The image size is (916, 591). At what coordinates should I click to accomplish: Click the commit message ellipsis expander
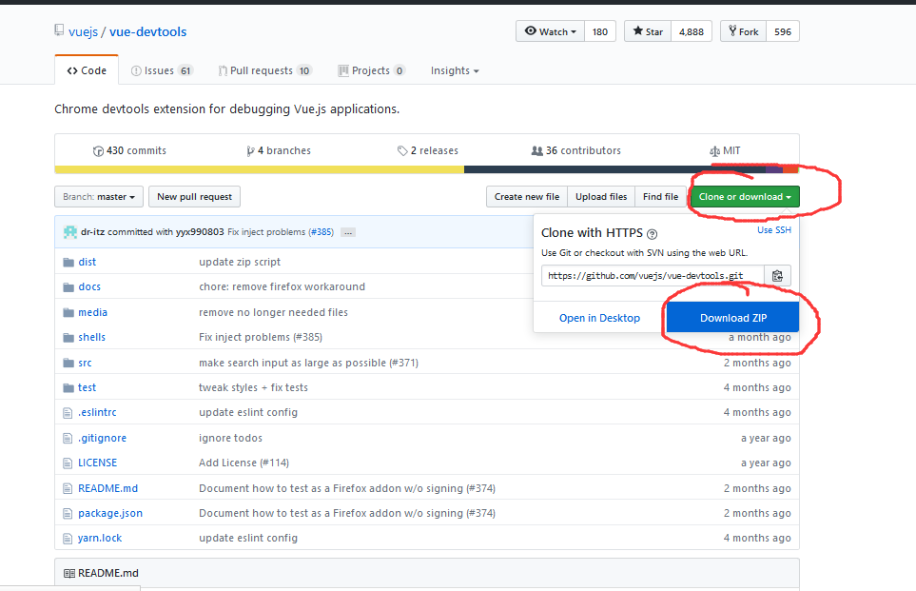pos(348,232)
